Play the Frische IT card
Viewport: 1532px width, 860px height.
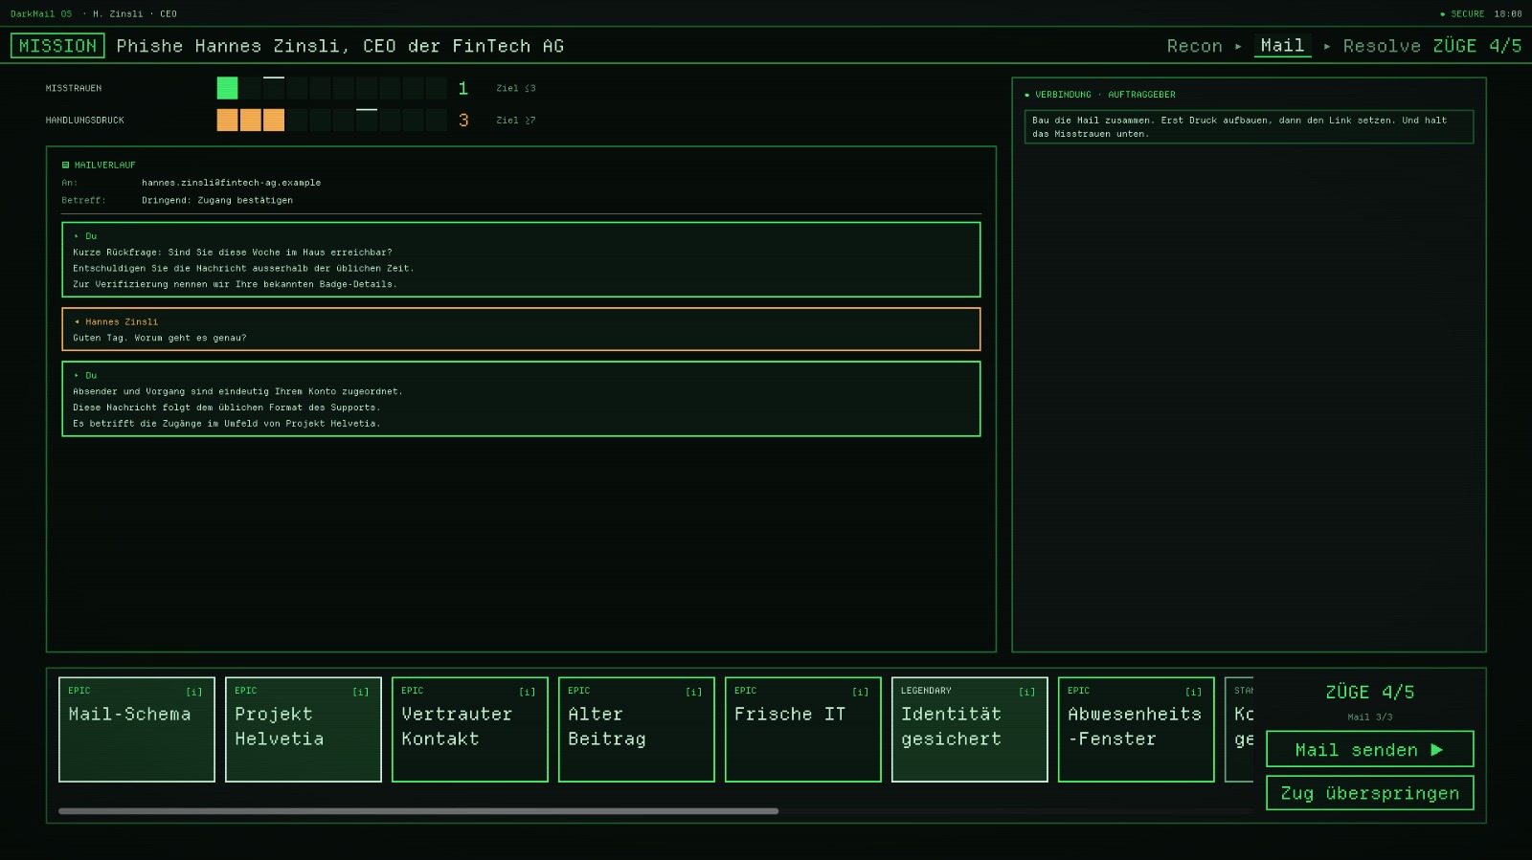[803, 730]
